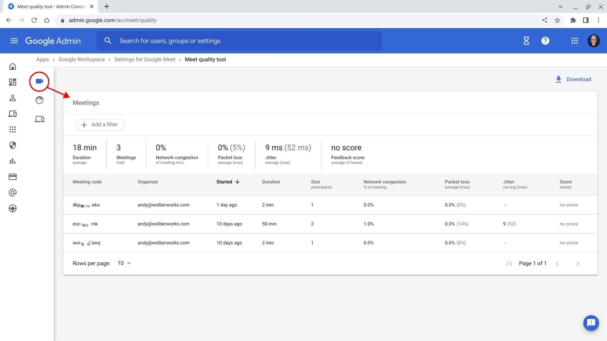Click the browser address bar
This screenshot has height=341, width=607.
tap(152, 21)
